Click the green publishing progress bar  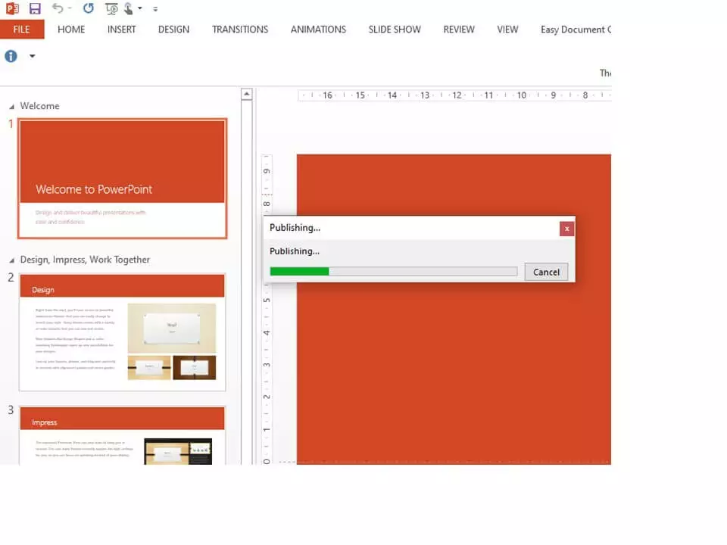pyautogui.click(x=394, y=272)
